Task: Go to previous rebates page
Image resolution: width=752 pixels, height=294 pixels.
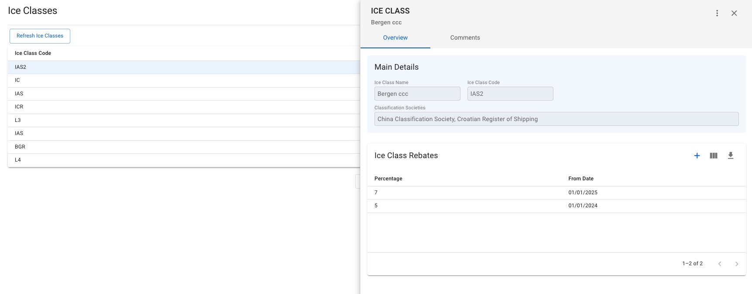Action: [x=720, y=264]
